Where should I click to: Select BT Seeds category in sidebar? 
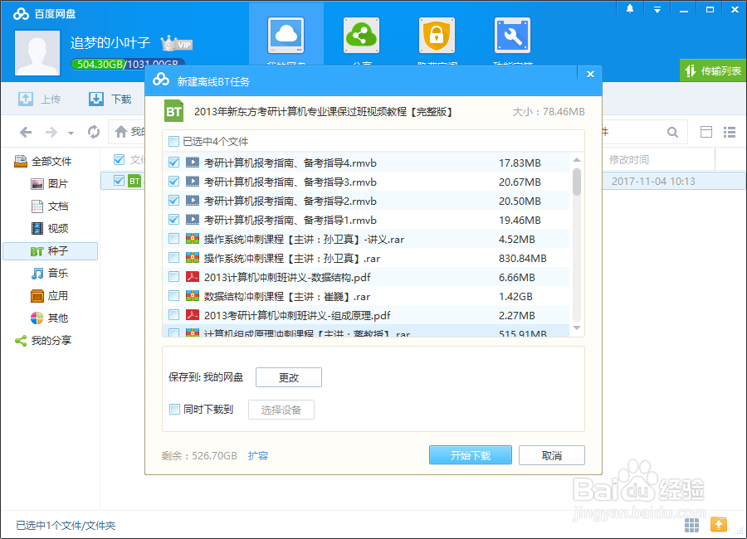tap(50, 251)
